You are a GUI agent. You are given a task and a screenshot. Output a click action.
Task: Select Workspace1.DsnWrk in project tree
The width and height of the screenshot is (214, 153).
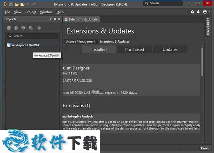pyautogui.click(x=32, y=45)
